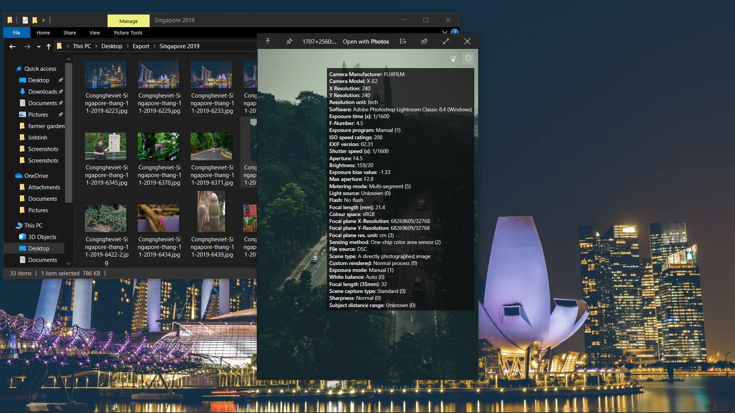Open the File tab in Explorer
Screen dimensions: 735x413
(x=16, y=33)
